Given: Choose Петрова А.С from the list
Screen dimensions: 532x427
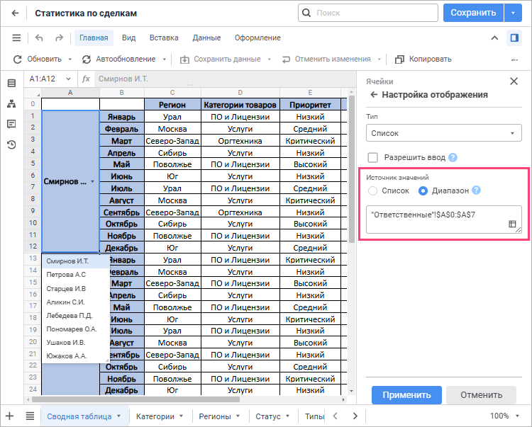Looking at the screenshot, I should [x=75, y=275].
